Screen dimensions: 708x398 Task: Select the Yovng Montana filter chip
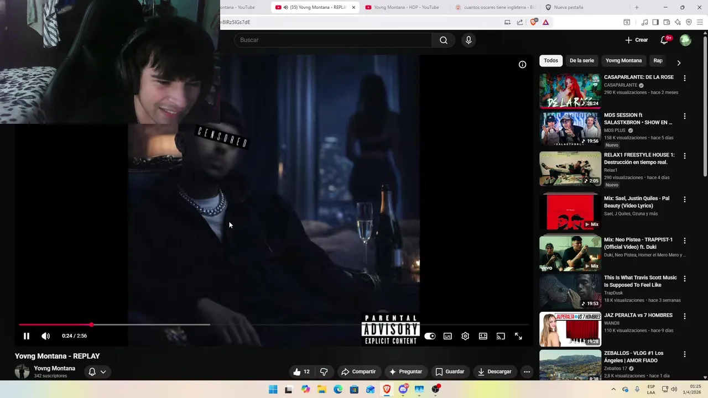[623, 61]
